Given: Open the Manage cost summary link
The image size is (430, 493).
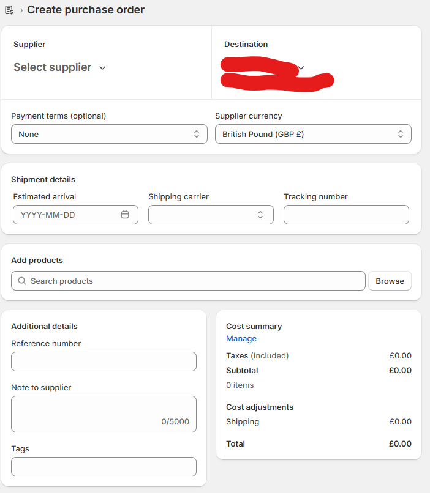Looking at the screenshot, I should [241, 339].
